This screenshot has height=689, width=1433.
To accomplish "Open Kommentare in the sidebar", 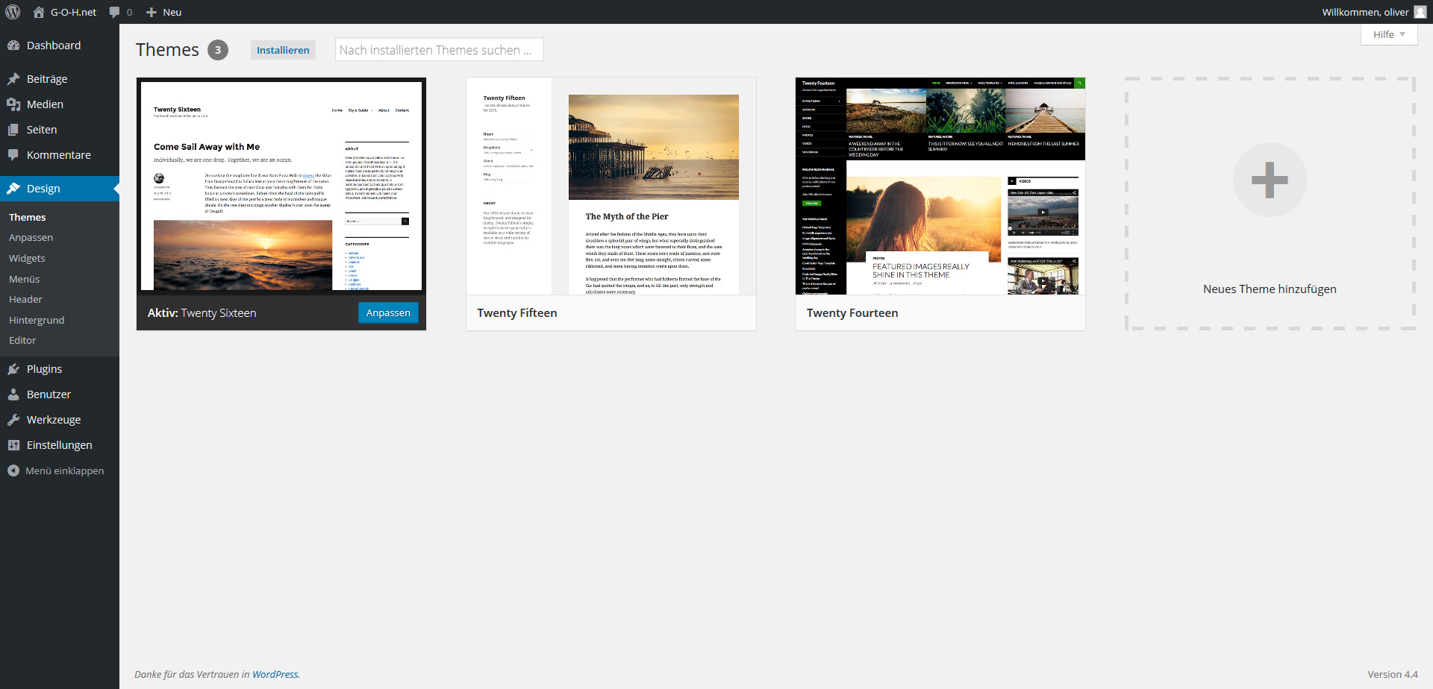I will coord(59,155).
